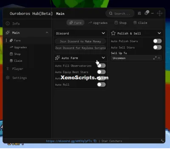Click the discord.gg invite link in footer
Screen dimensions: 170x155
(69, 141)
